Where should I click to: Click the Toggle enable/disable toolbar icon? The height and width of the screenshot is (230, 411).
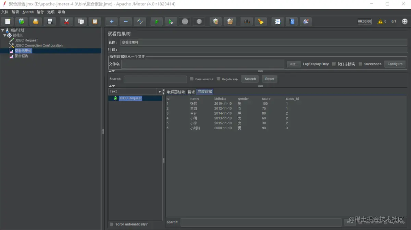(140, 22)
